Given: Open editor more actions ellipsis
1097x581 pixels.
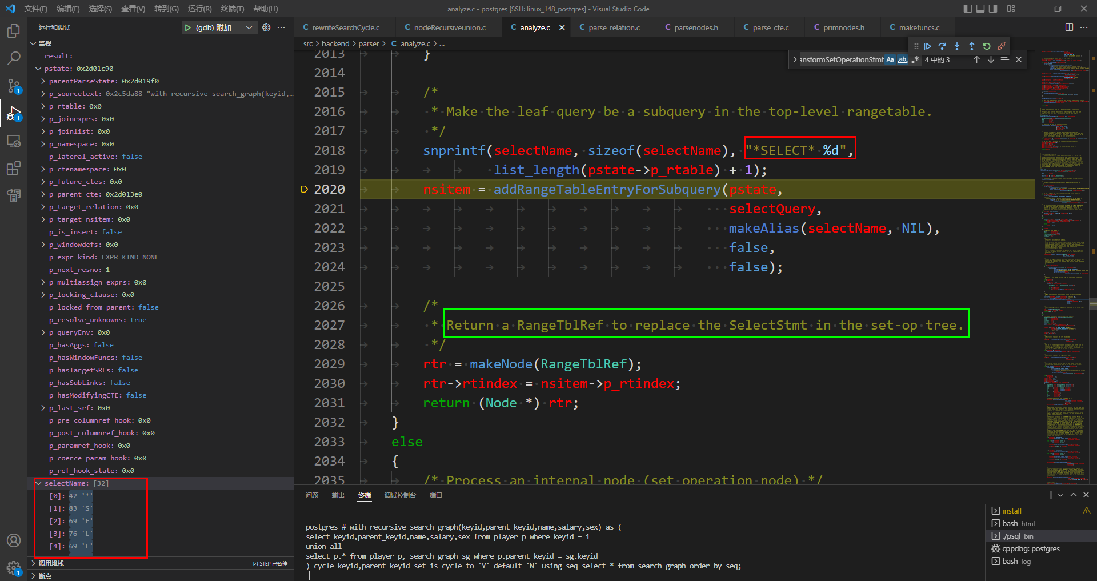Looking at the screenshot, I should [x=1084, y=27].
